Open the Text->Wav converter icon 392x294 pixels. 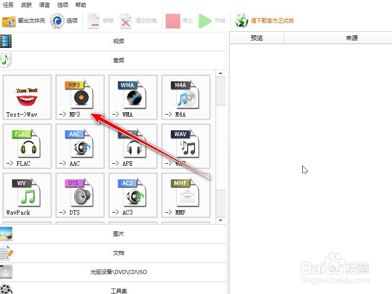[x=27, y=97]
